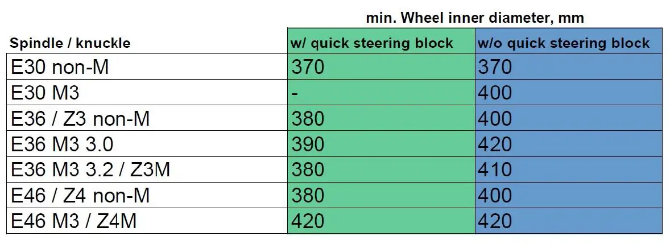Select the 'E36 / Z3 non-M' row label
The width and height of the screenshot is (670, 244).
(x=80, y=118)
